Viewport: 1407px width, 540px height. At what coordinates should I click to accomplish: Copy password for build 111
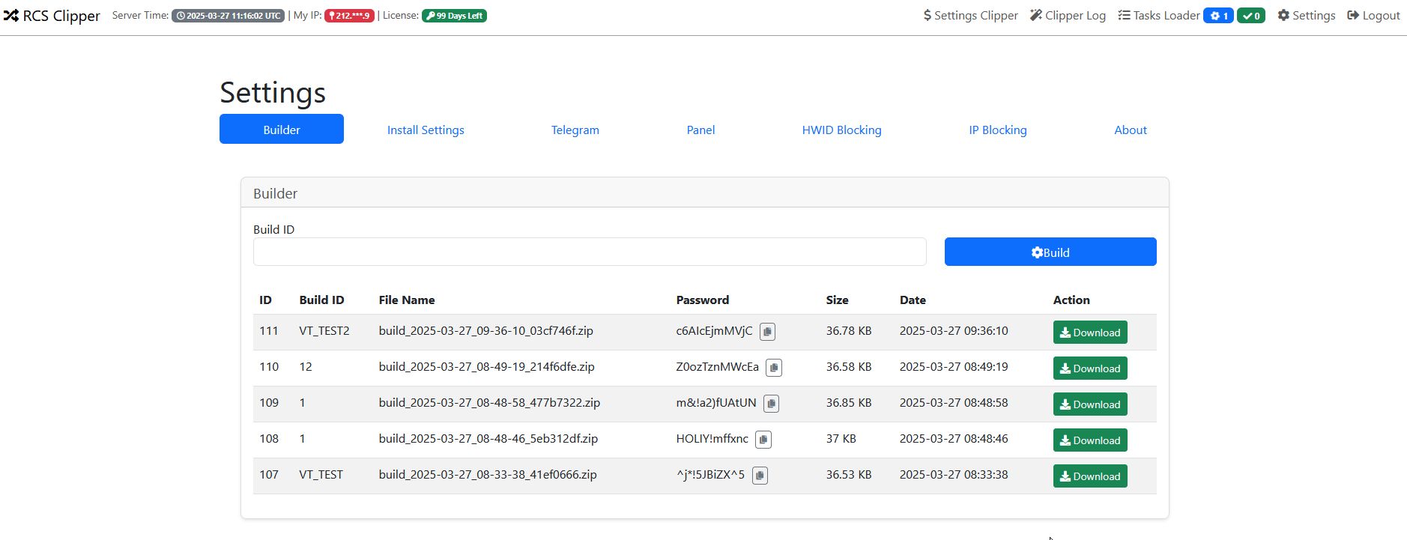(767, 332)
